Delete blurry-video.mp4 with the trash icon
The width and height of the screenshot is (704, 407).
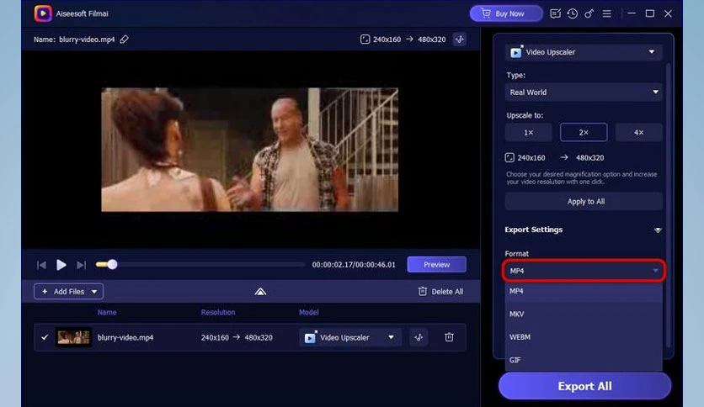click(449, 337)
